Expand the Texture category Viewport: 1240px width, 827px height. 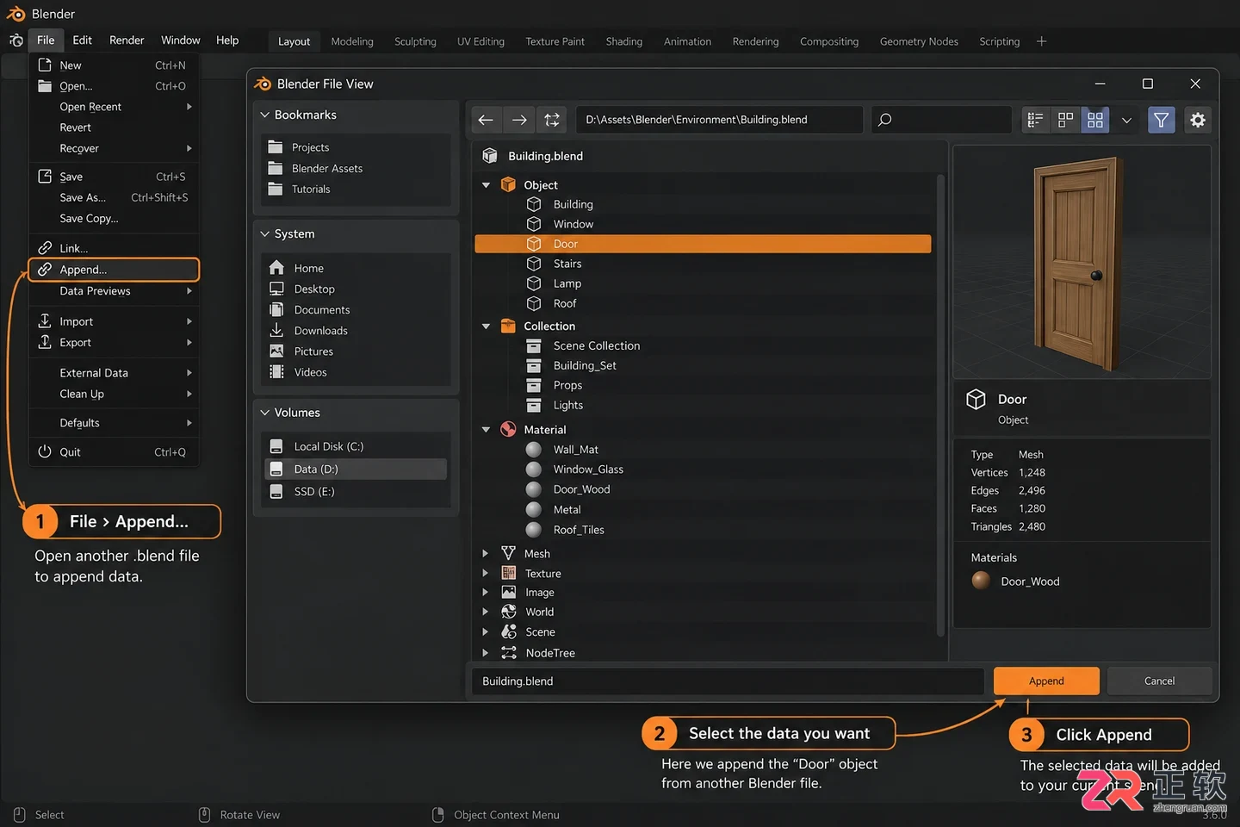point(486,574)
